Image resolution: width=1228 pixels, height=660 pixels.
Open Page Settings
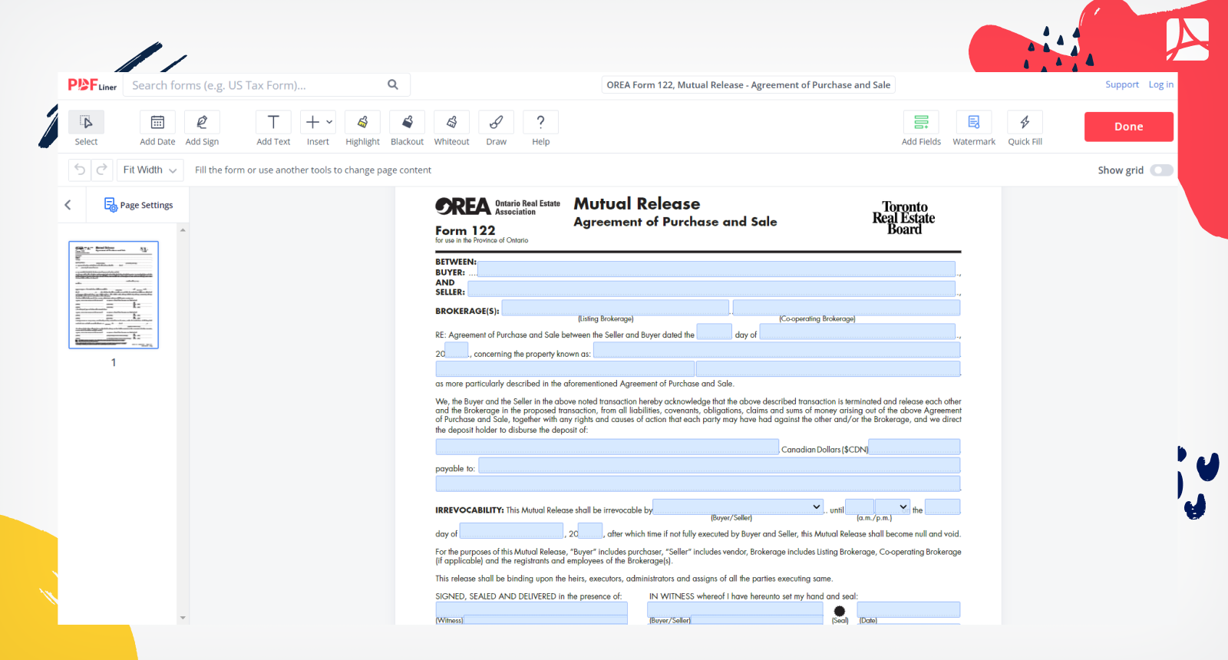point(139,205)
